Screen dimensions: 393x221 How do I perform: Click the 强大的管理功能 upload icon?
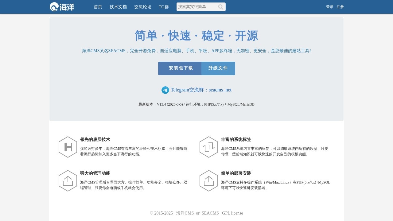coord(68,181)
